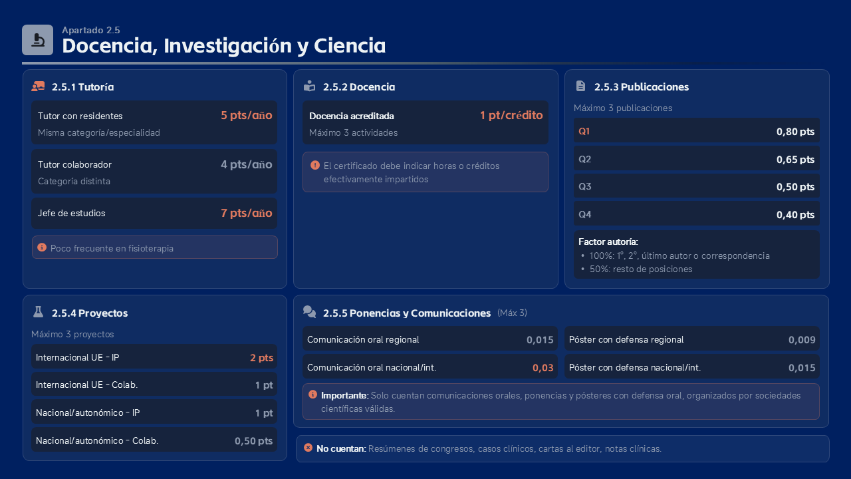Image resolution: width=851 pixels, height=479 pixels.
Task: Click the red X icon beside No cuentan
Action: [308, 448]
